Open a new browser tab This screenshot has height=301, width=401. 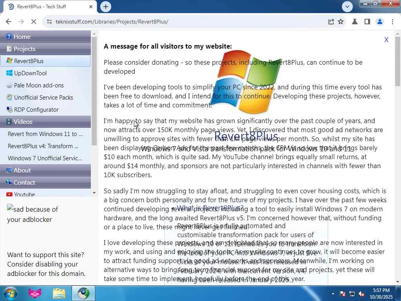coord(106,7)
